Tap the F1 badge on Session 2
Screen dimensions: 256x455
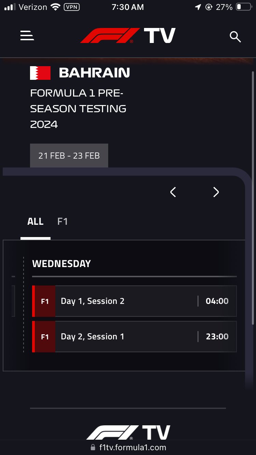[45, 301]
